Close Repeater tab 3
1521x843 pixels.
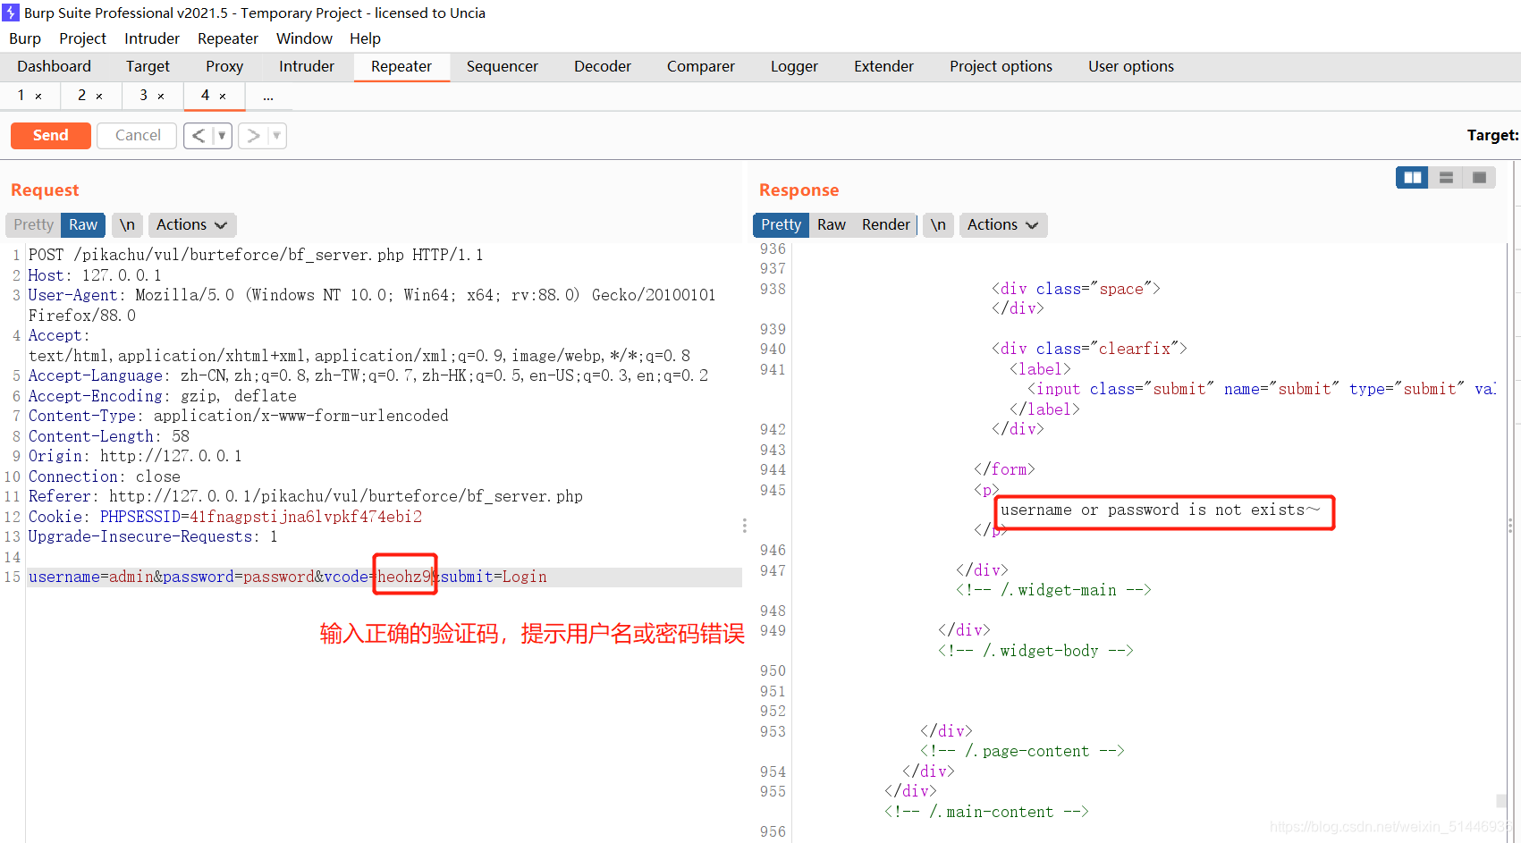coord(161,96)
